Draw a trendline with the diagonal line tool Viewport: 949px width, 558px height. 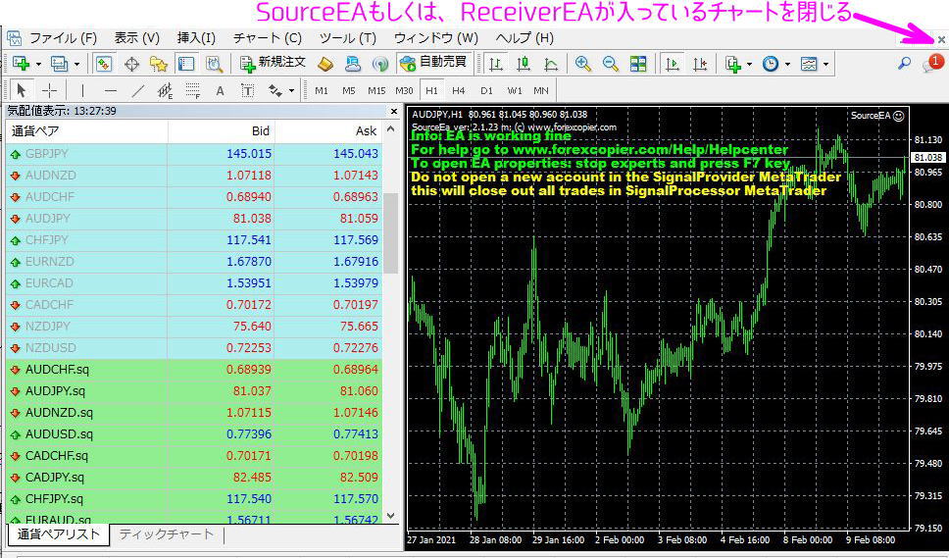(137, 91)
